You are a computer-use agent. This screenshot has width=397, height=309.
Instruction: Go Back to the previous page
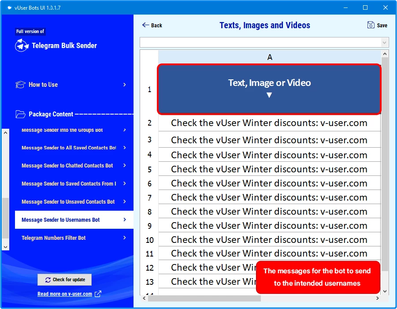point(152,25)
